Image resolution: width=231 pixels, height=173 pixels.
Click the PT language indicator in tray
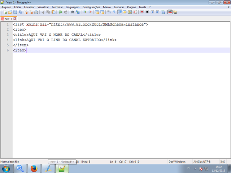(189, 168)
